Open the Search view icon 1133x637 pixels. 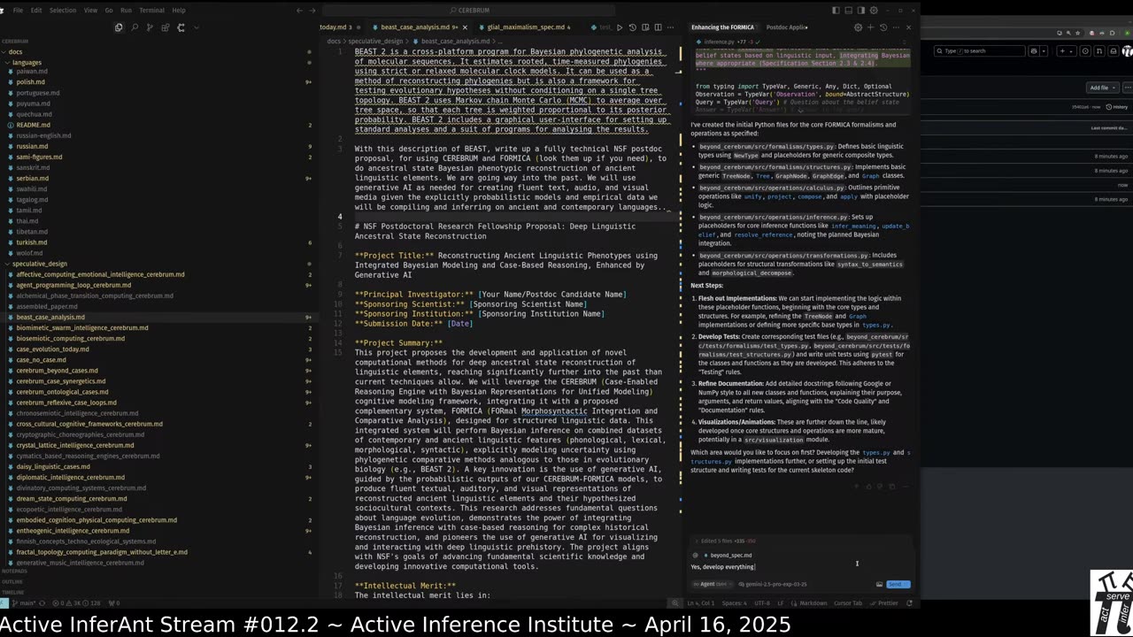coord(135,27)
